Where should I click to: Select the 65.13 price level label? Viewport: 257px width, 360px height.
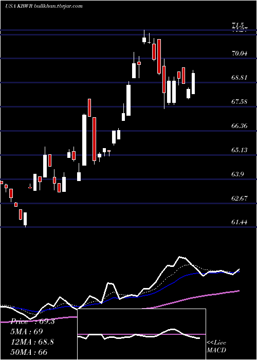(240, 150)
